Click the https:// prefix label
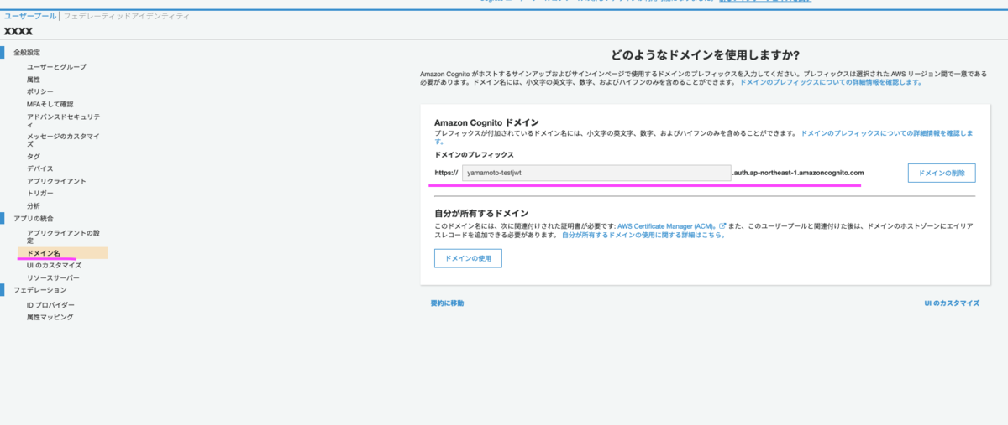This screenshot has width=1008, height=425. [446, 173]
